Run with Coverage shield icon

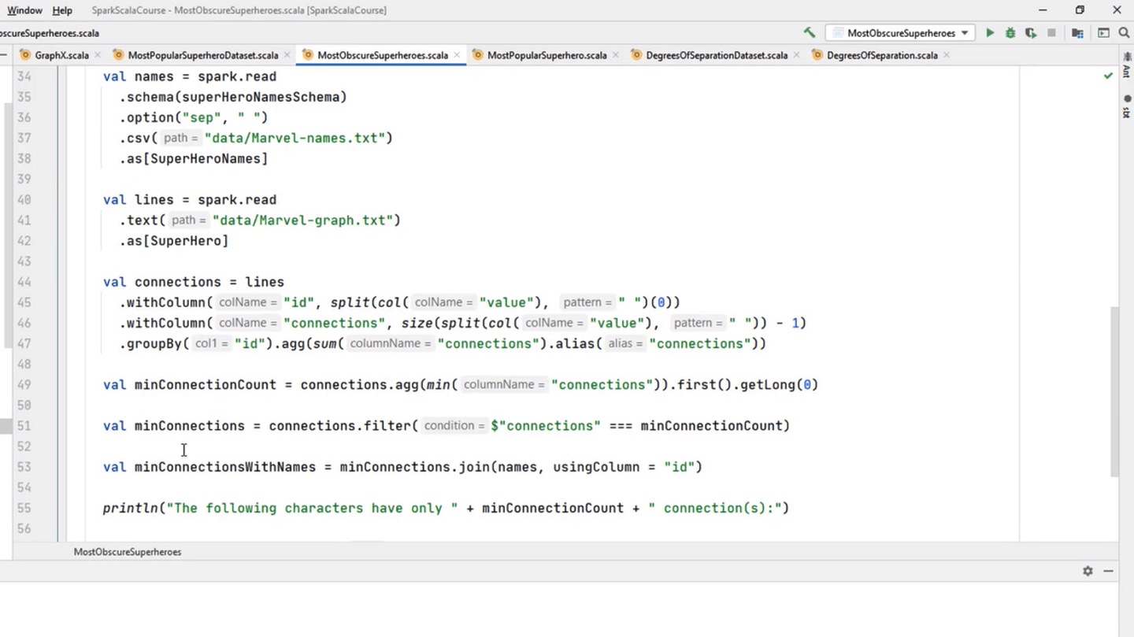[x=1031, y=33]
